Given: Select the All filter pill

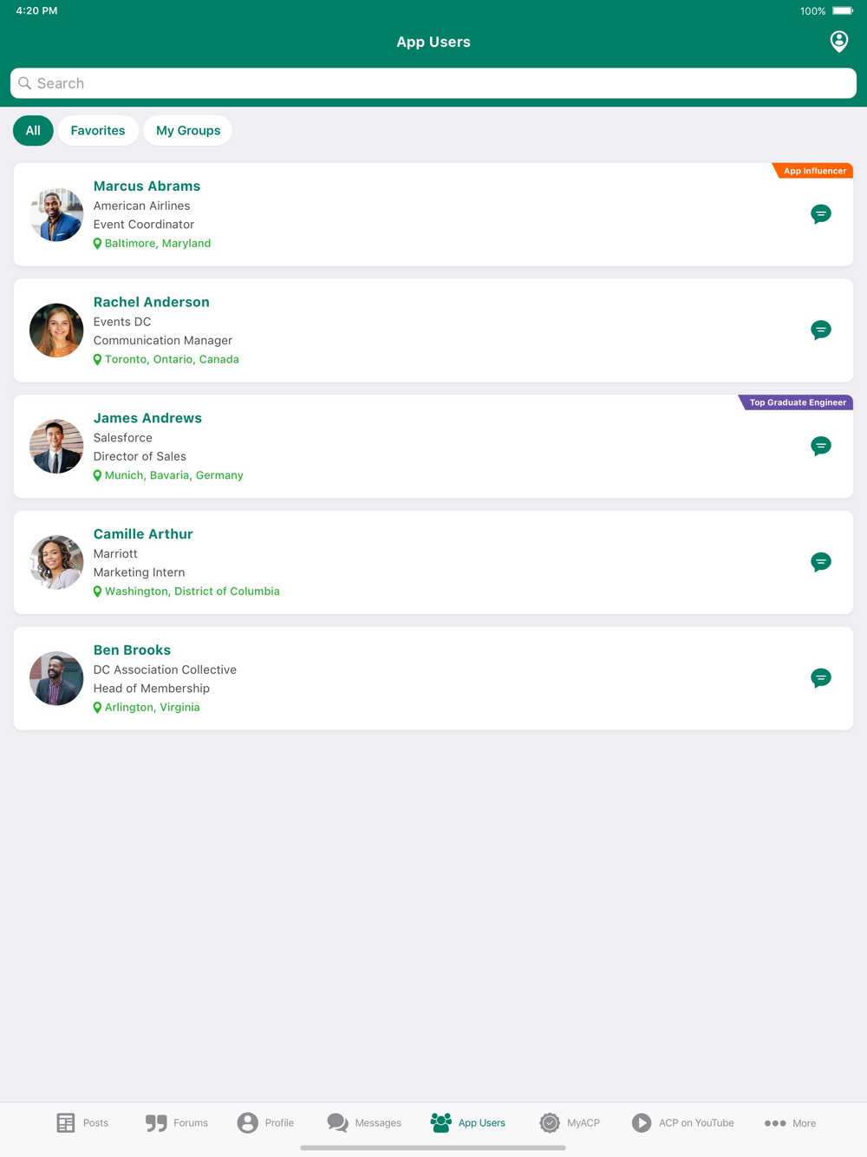Looking at the screenshot, I should click(33, 130).
